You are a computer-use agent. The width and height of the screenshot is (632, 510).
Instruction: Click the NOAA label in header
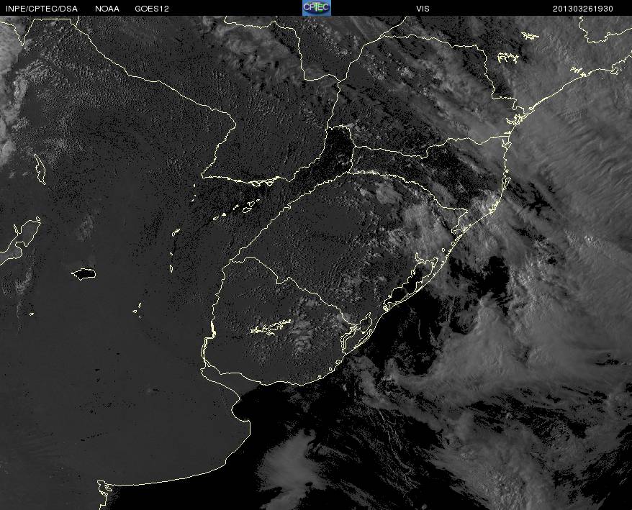tap(107, 9)
